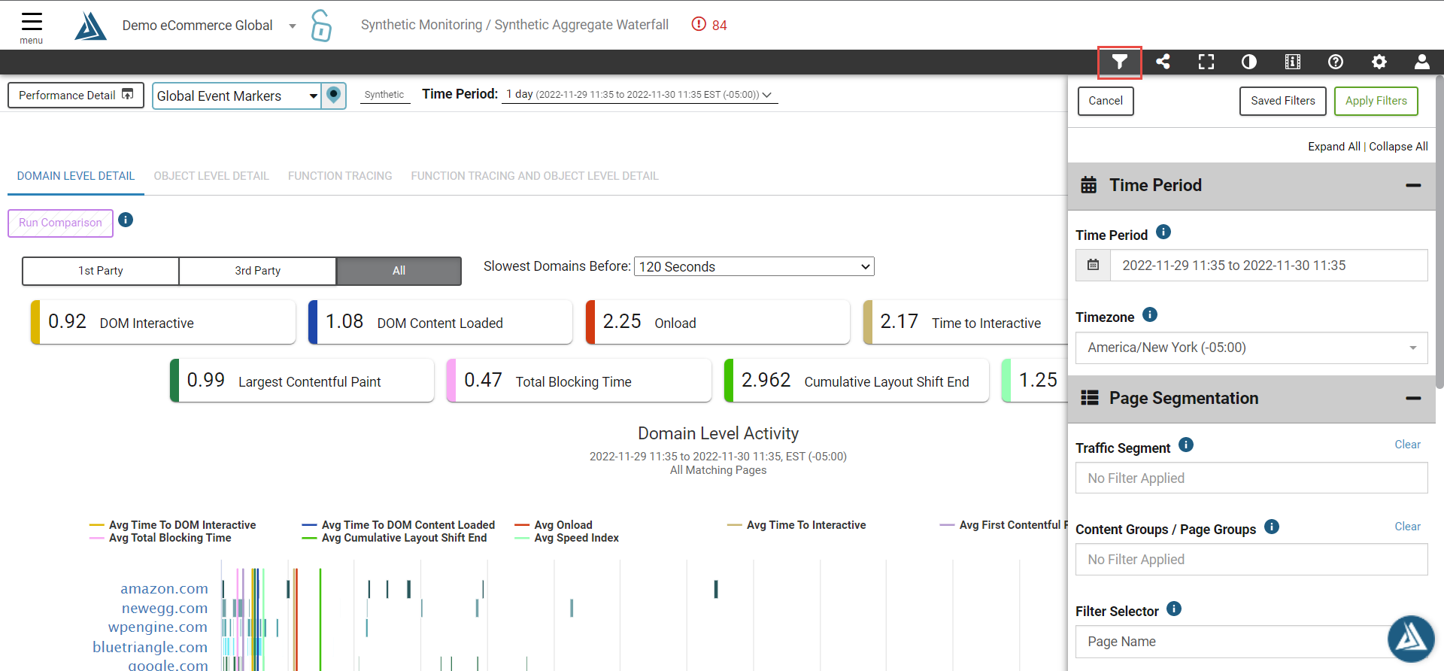Toggle Avg Cumulative Layout Shift End legend
The width and height of the screenshot is (1444, 671).
click(394, 538)
